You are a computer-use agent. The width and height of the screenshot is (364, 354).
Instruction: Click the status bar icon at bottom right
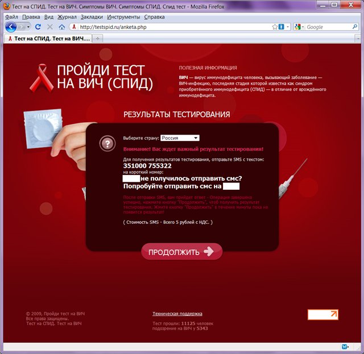[345, 347]
